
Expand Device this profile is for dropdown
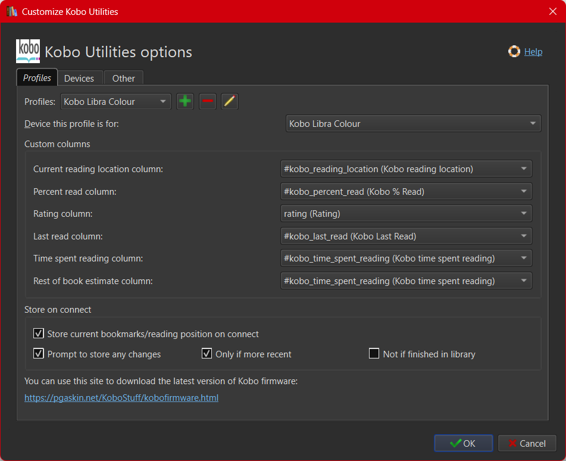(413, 124)
